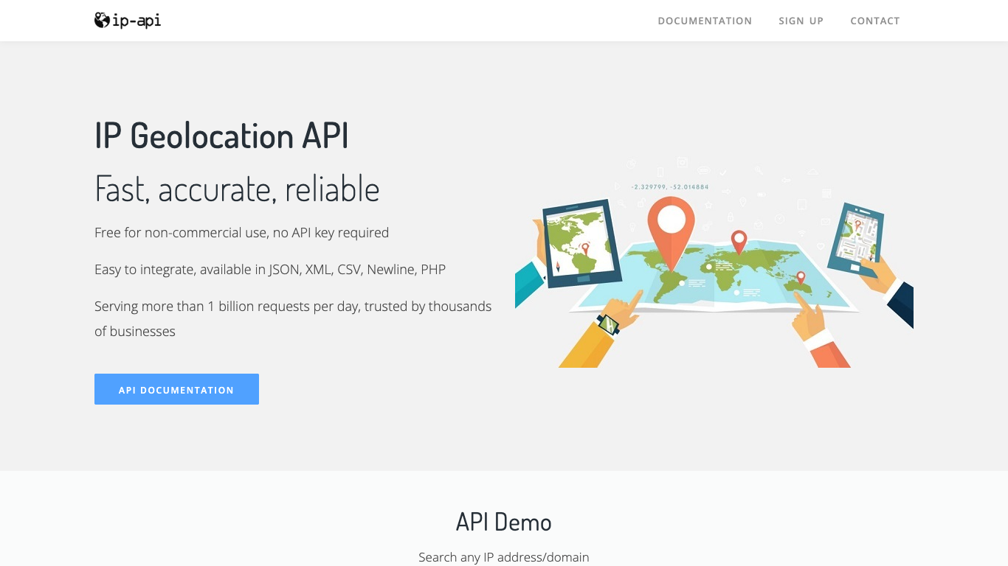This screenshot has width=1008, height=566.
Task: Click the compass icon on the tablet map
Action: 558,265
